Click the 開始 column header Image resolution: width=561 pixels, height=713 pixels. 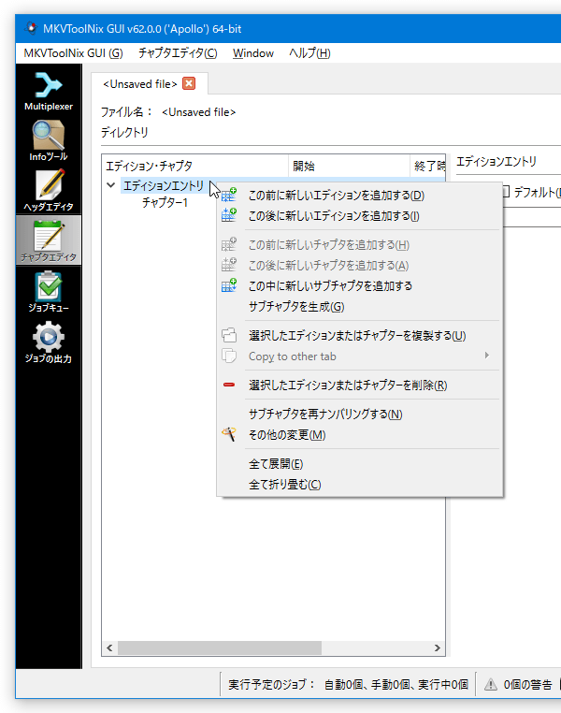pos(350,166)
